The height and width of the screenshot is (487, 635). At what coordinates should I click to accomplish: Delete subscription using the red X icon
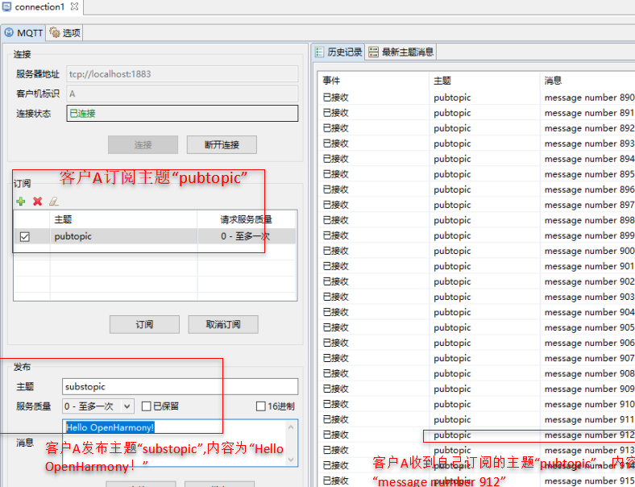tap(38, 201)
